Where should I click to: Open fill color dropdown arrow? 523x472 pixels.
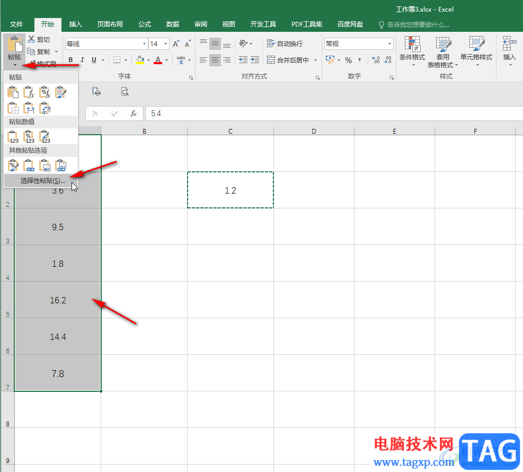tap(149, 60)
